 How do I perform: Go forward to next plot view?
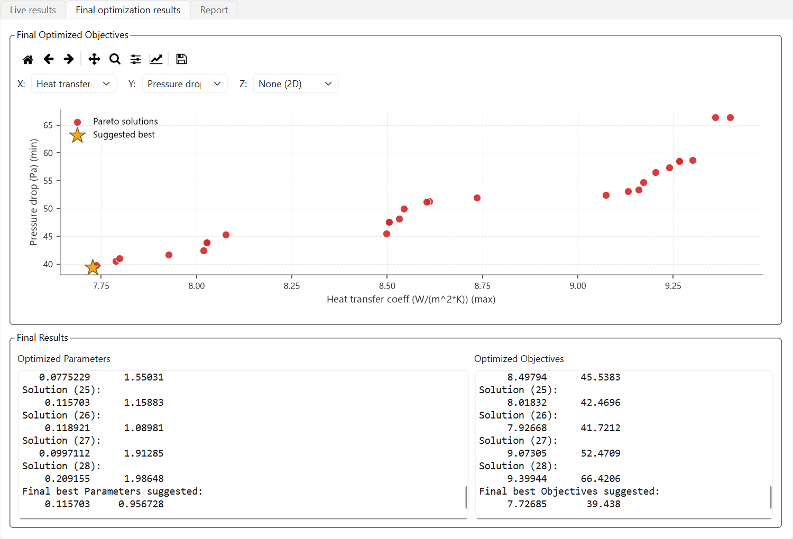pyautogui.click(x=69, y=59)
